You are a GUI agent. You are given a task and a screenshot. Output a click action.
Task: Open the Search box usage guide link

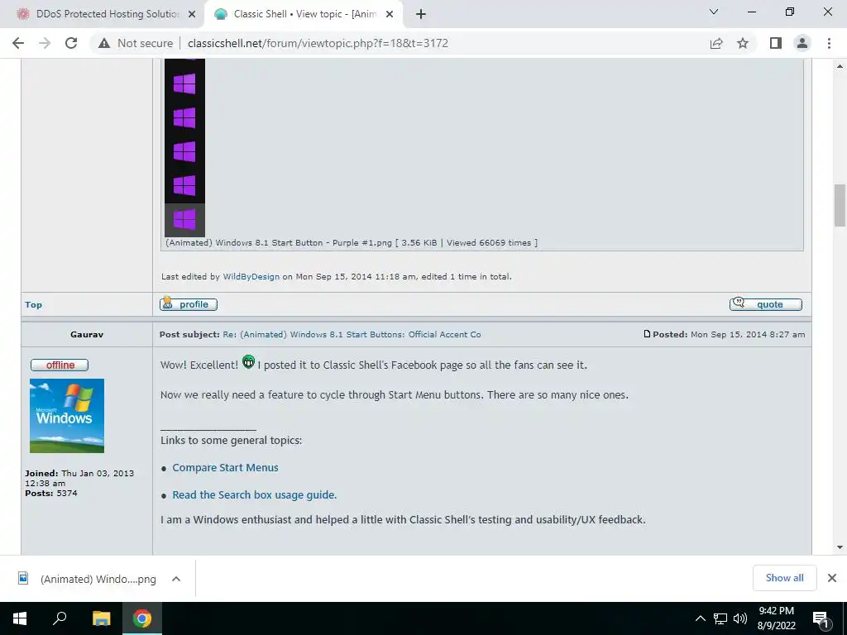tap(255, 494)
